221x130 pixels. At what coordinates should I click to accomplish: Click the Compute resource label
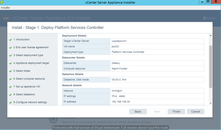74,68
